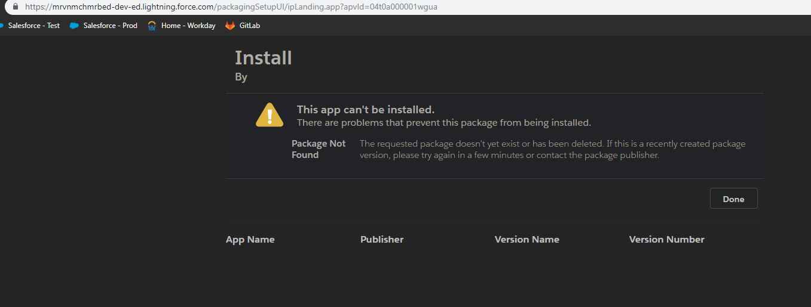Click 'There are problems that prevent' text
This screenshot has width=811, height=307.
444,123
